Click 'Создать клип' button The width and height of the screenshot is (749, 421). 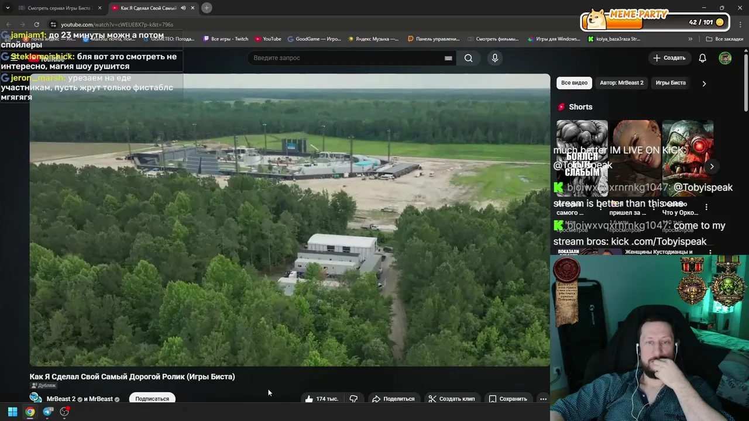(x=451, y=399)
